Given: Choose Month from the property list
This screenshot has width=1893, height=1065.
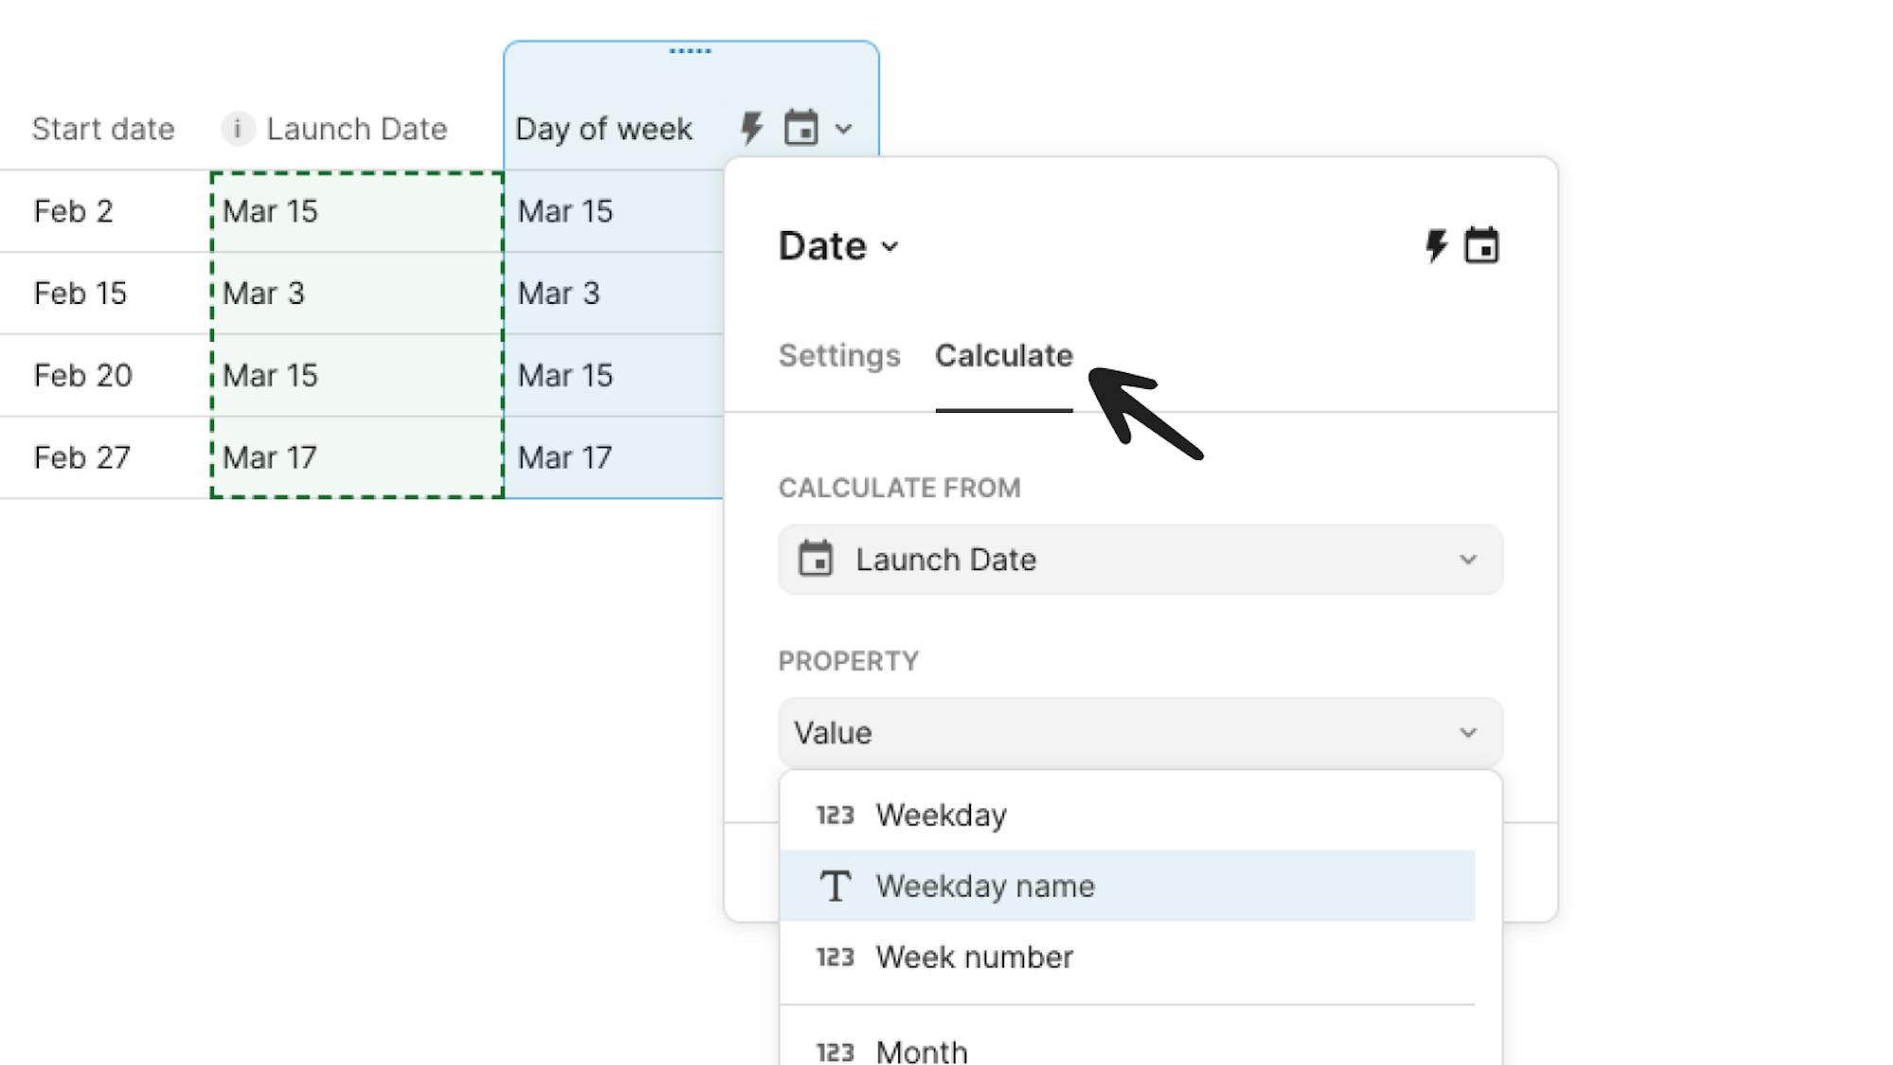Looking at the screenshot, I should point(922,1050).
